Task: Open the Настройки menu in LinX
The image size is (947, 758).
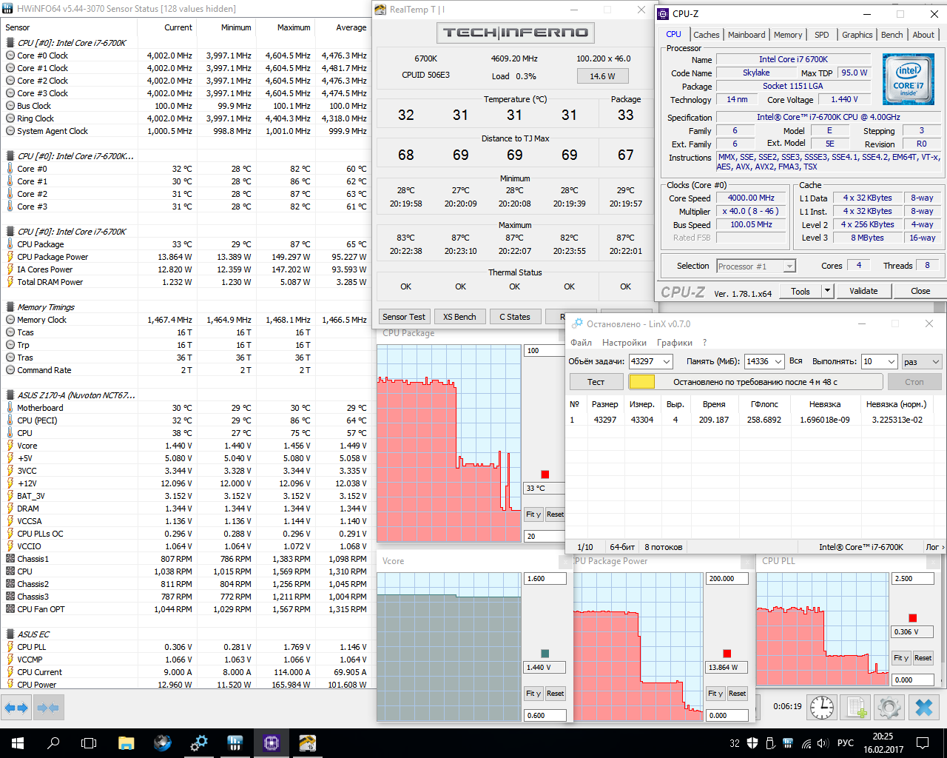Action: point(624,343)
